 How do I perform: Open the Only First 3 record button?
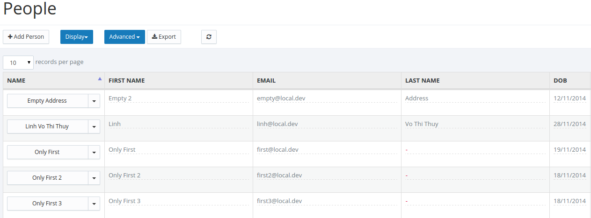pyautogui.click(x=47, y=204)
